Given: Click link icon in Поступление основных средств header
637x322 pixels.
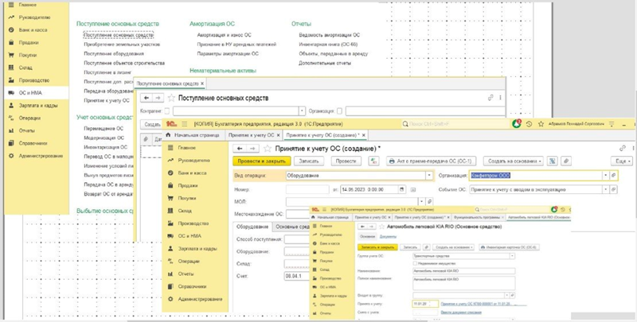Looking at the screenshot, I should [x=490, y=98].
